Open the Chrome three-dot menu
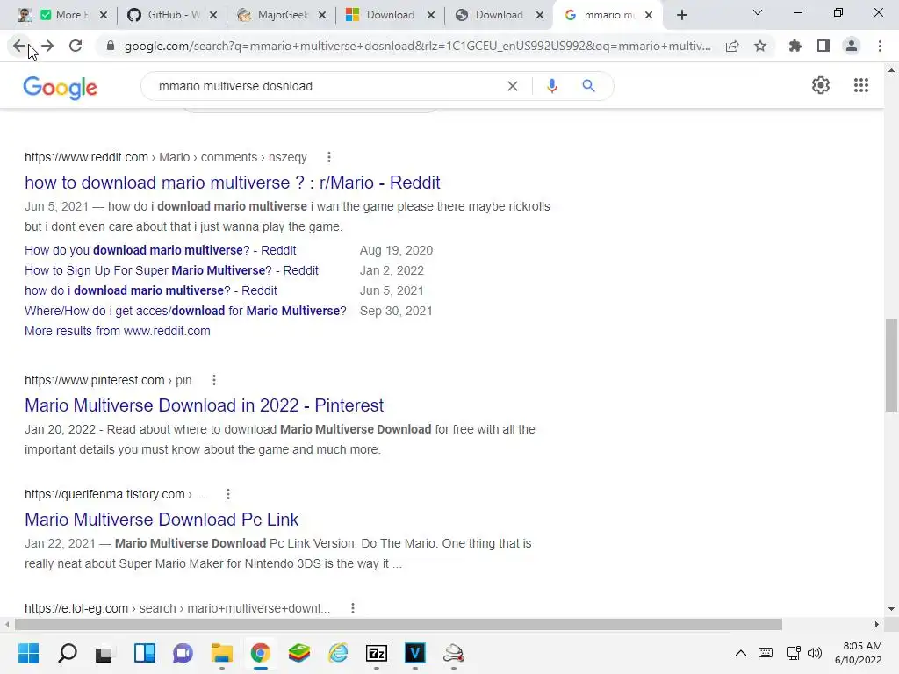Screen dimensions: 899x674 pyautogui.click(x=880, y=46)
